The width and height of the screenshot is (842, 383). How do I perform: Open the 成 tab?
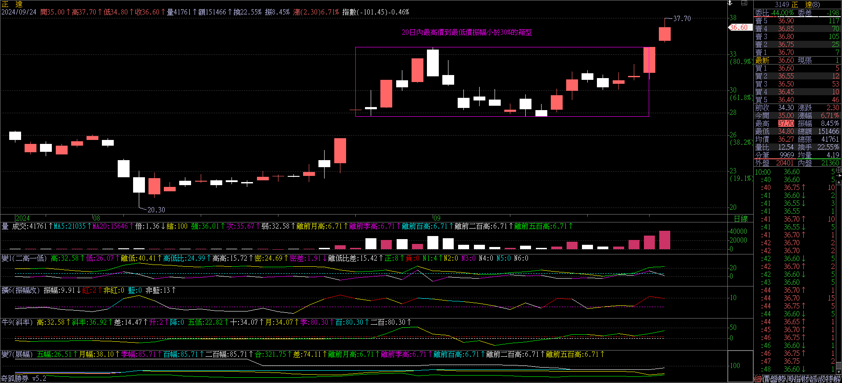pos(820,379)
